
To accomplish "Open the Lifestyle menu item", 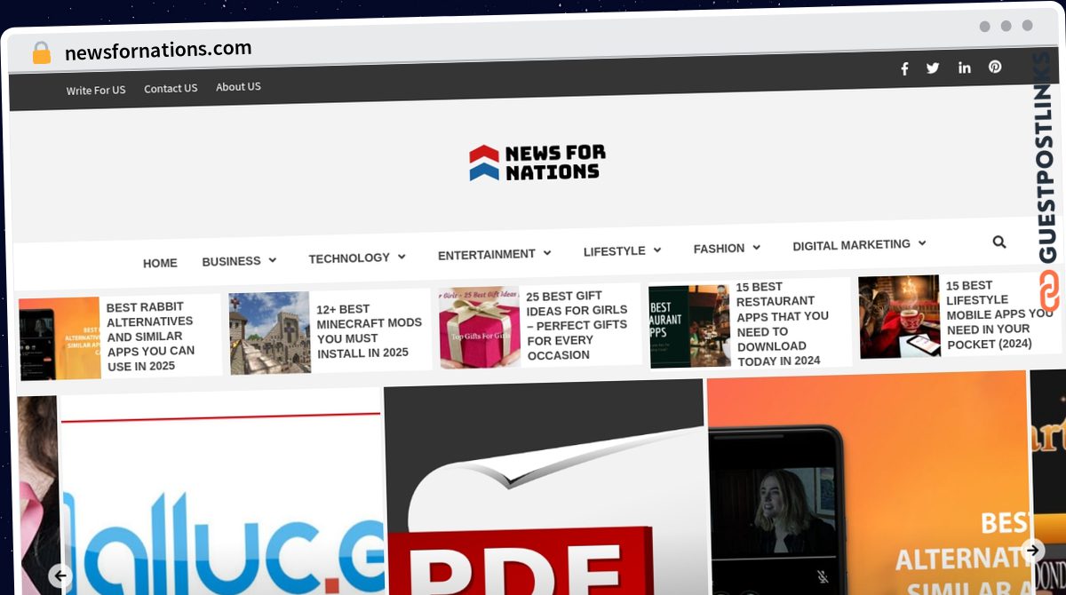I will click(615, 251).
